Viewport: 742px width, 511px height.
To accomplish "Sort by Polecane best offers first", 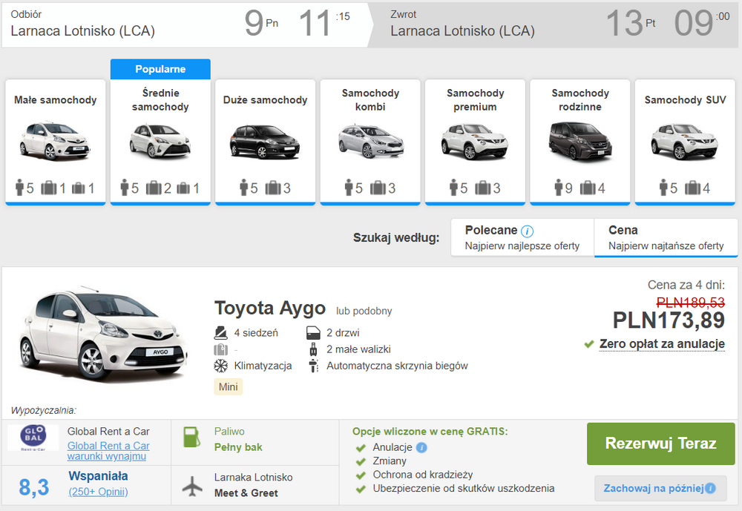I will pos(522,237).
